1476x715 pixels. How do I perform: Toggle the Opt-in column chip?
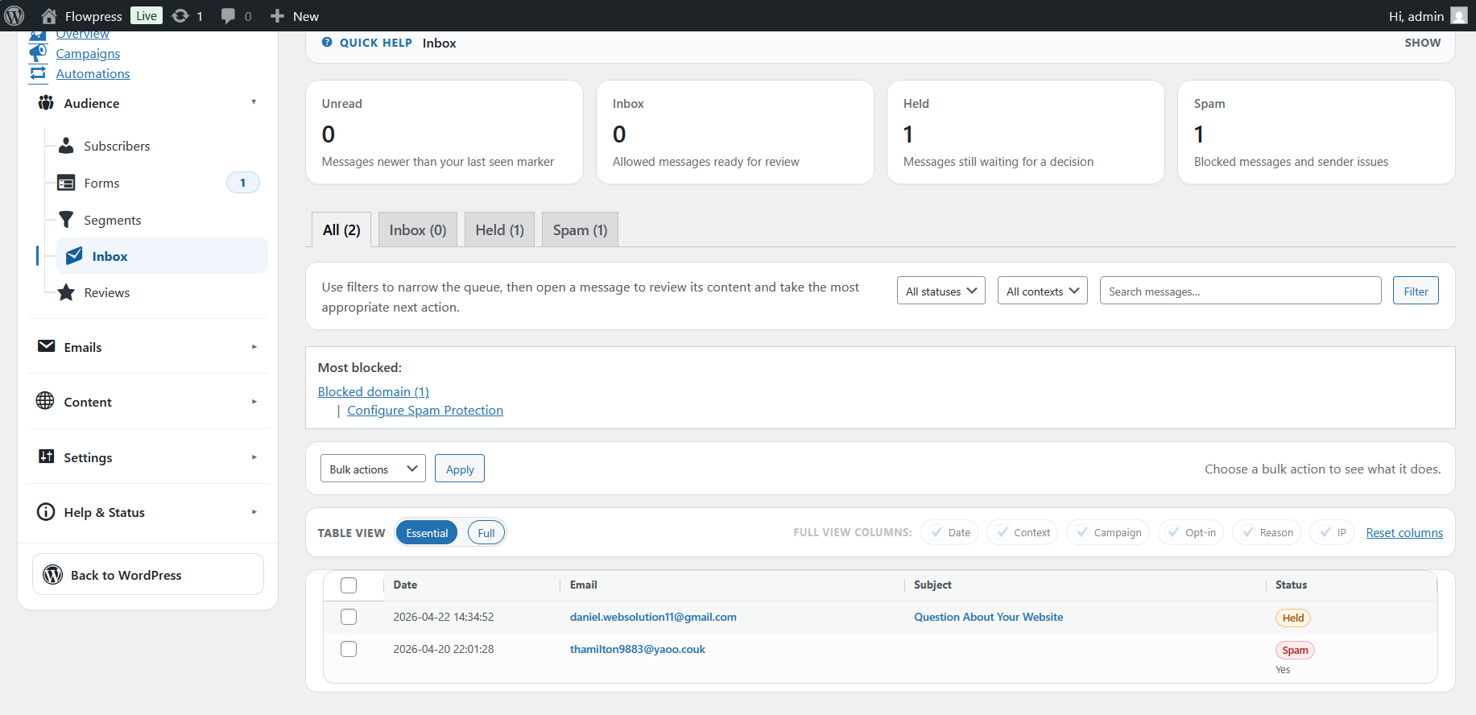[1191, 532]
